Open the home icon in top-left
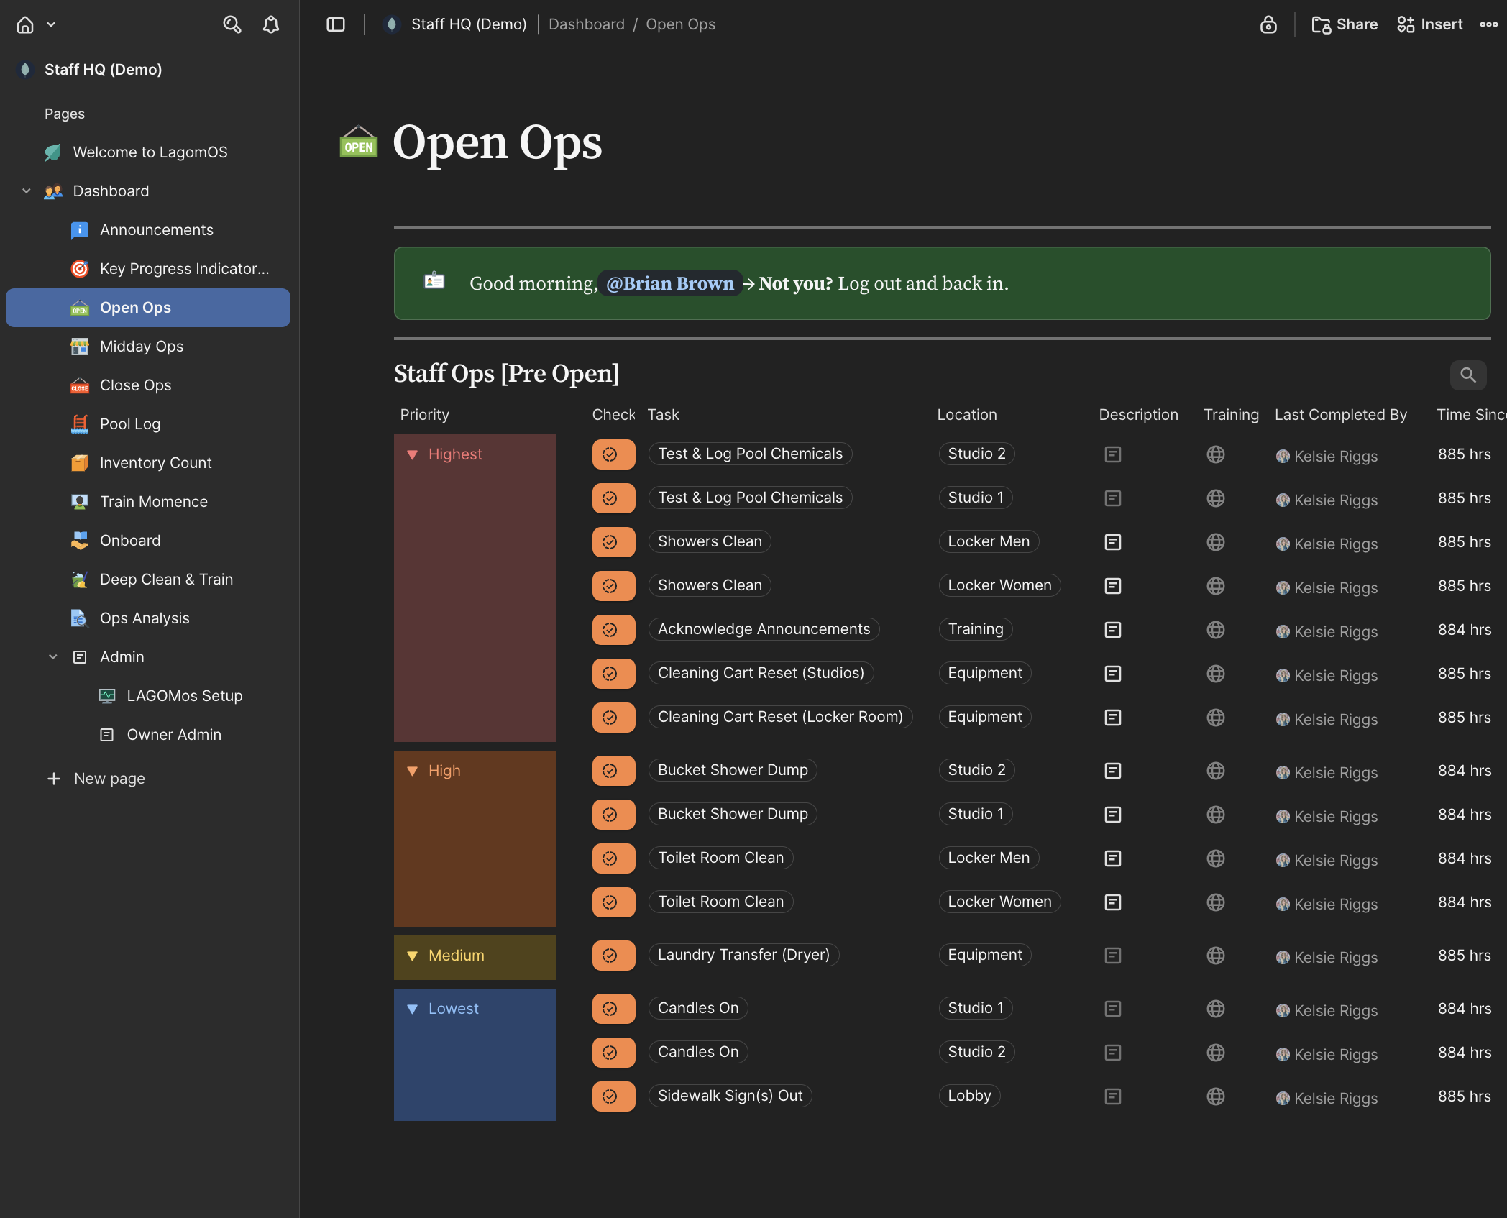The image size is (1507, 1218). (x=25, y=24)
